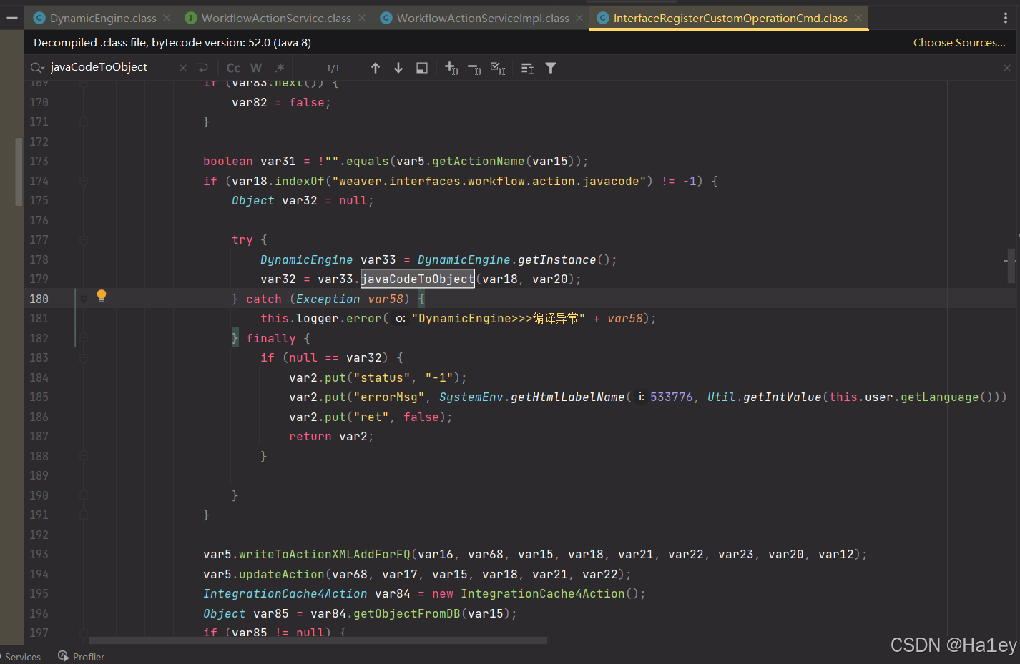Toggle fold marker at line 191
Image resolution: width=1020 pixels, height=664 pixels.
pyautogui.click(x=84, y=515)
